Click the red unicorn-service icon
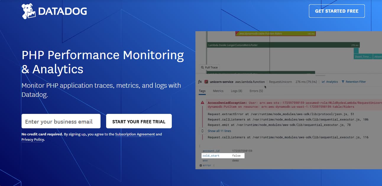Image resolution: width=382 pixels, height=186 pixels. pyautogui.click(x=207, y=82)
